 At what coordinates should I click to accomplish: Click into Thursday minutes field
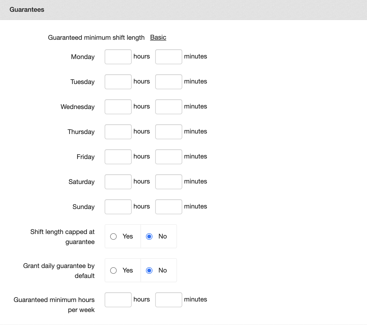pyautogui.click(x=168, y=132)
